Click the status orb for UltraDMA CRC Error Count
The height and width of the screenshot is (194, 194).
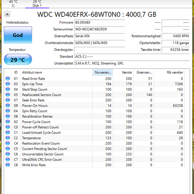click(x=8, y=159)
